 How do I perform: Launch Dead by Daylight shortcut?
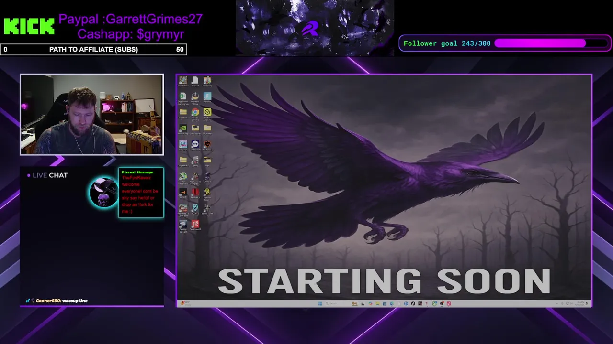click(183, 226)
